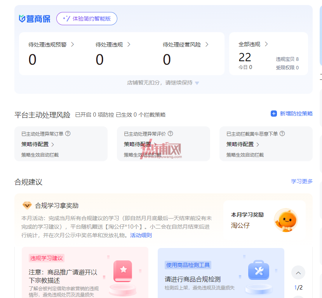Click the up arrow carousel button
The width and height of the screenshot is (322, 298).
tap(298, 272)
